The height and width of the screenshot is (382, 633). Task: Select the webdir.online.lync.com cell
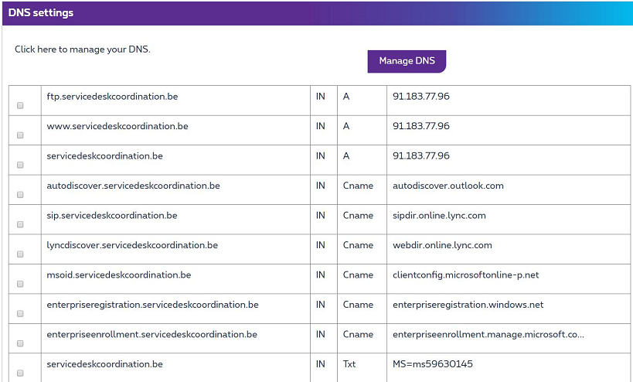pyautogui.click(x=442, y=245)
